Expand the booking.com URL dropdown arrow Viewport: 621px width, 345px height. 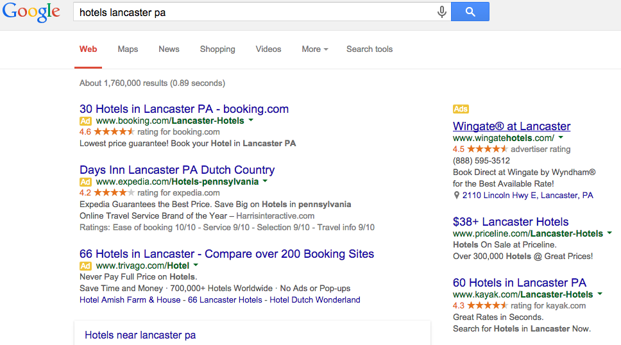(251, 120)
